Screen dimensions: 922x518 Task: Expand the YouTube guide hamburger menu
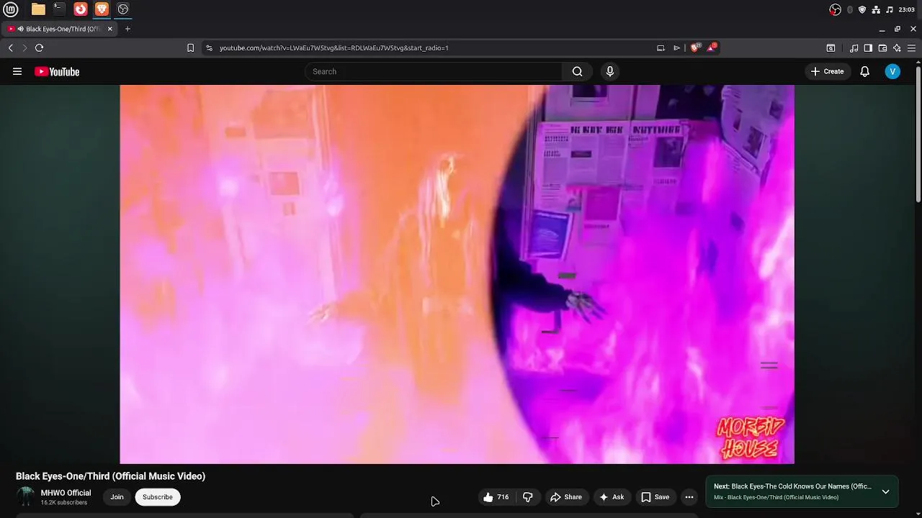[17, 71]
